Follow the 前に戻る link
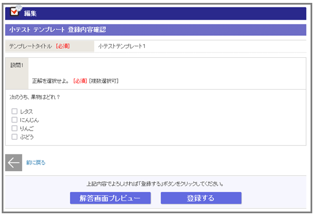Image resolution: width=314 pixels, height=215 pixels. 36,162
